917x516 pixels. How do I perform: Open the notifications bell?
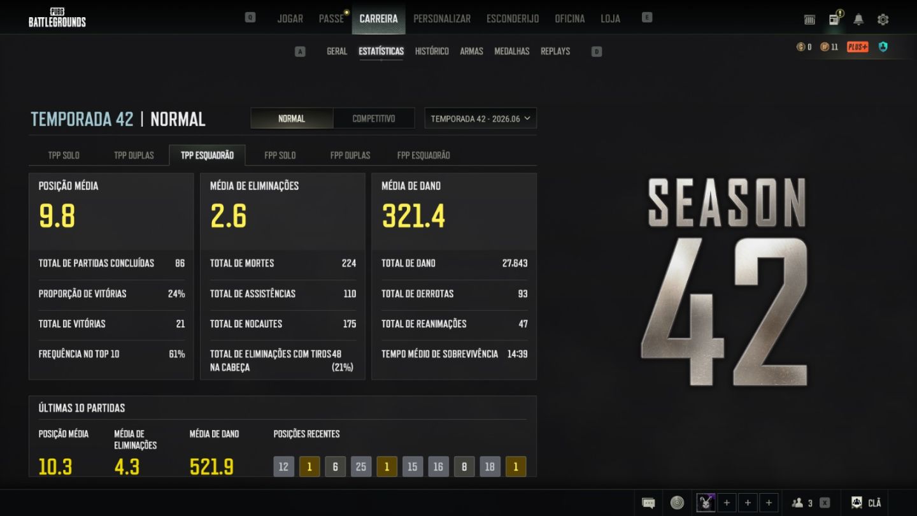[858, 20]
